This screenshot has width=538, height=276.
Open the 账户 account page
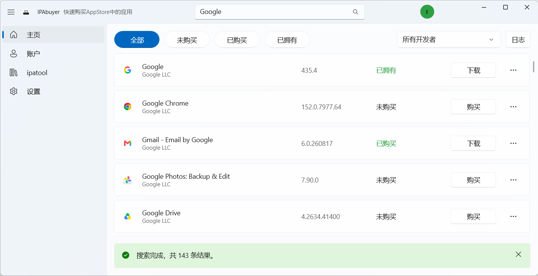[53, 54]
